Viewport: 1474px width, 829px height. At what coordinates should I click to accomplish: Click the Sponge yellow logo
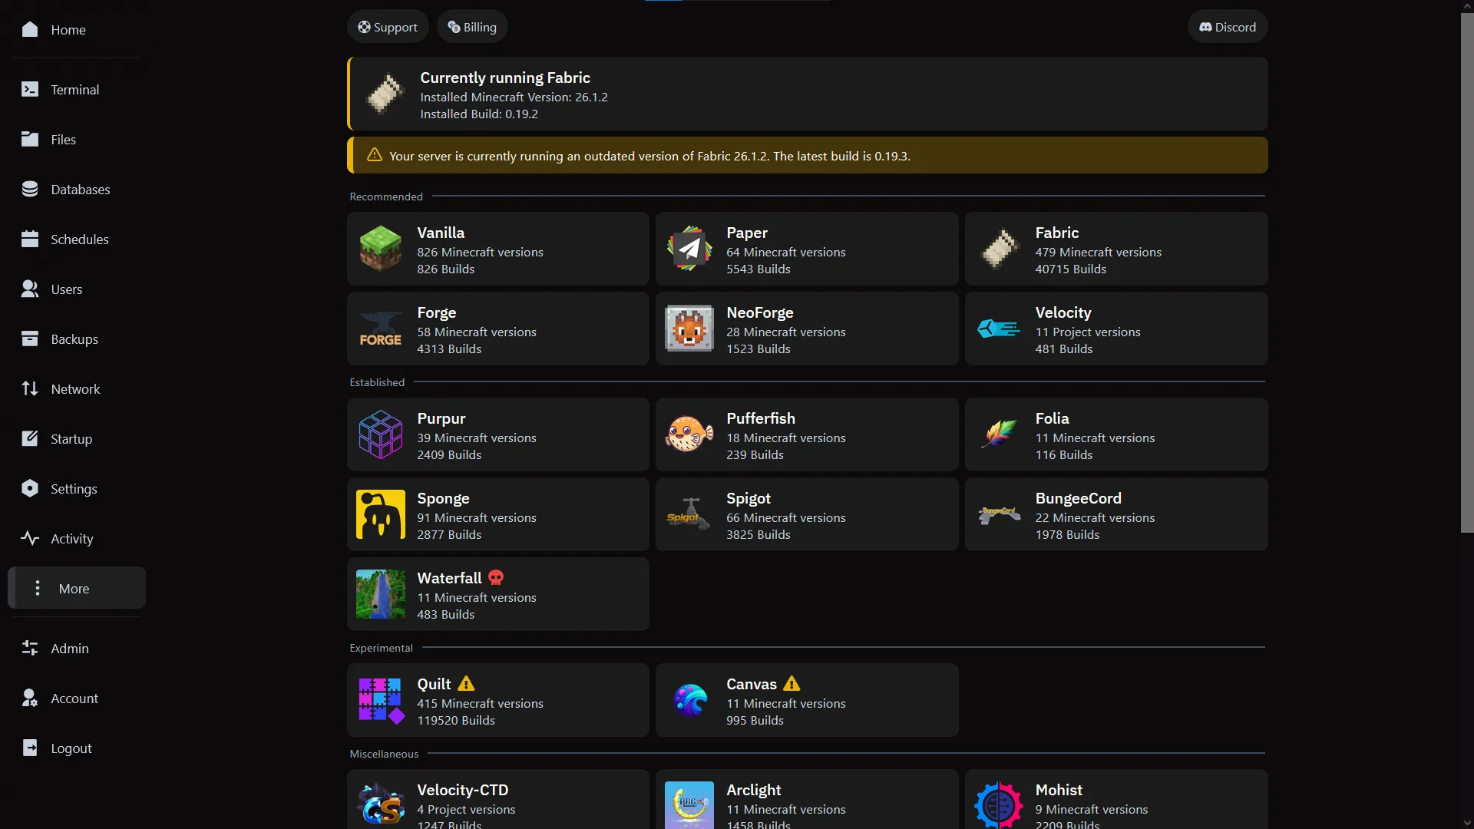pos(381,514)
